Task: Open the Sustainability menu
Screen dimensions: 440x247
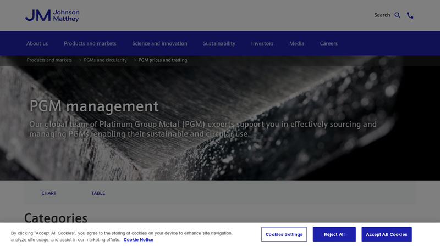Action: pos(219,43)
